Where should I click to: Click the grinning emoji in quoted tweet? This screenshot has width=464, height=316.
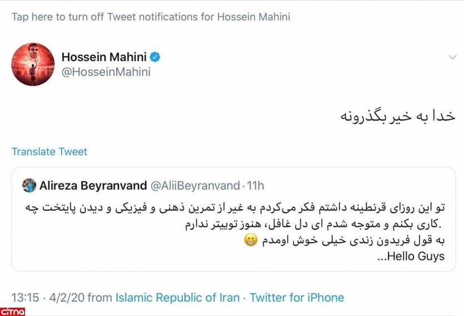(x=251, y=241)
